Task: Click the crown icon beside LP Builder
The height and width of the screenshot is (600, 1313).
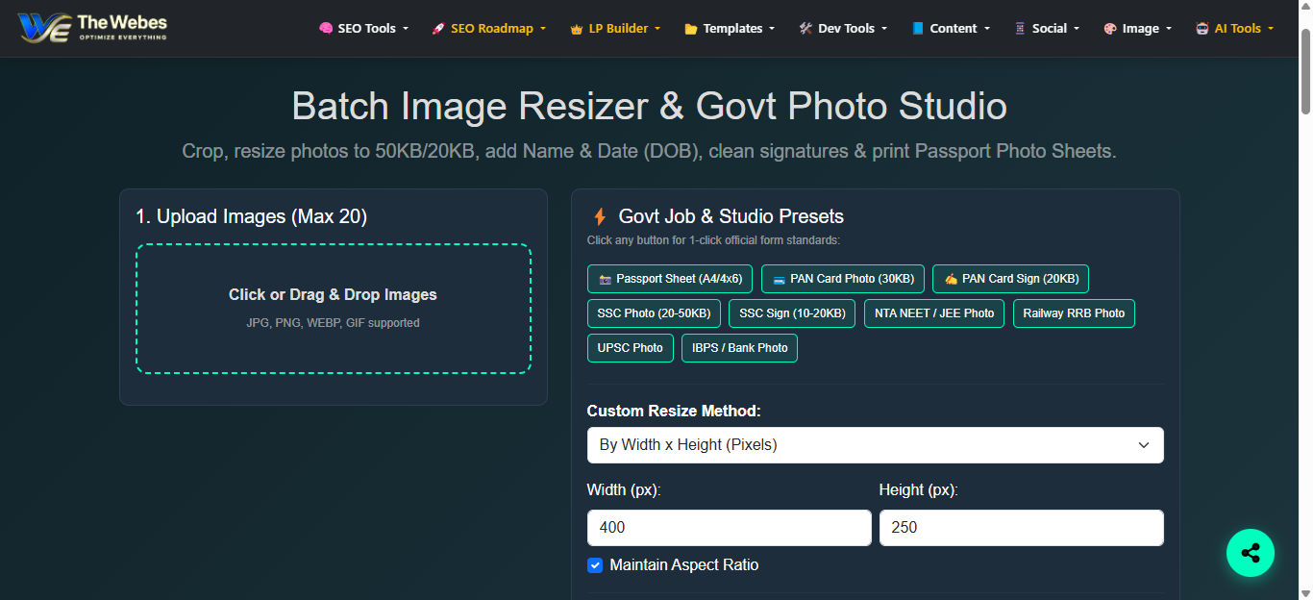Action: click(577, 29)
